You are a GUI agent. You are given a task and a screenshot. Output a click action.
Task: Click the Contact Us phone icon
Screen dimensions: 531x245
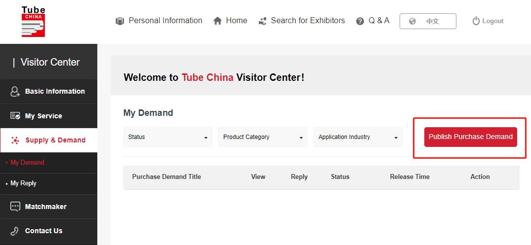click(x=14, y=231)
